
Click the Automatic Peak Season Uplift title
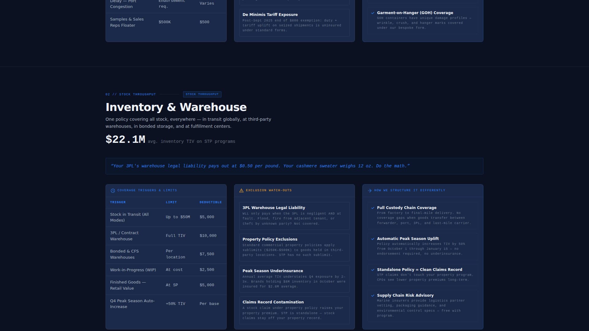point(408,239)
